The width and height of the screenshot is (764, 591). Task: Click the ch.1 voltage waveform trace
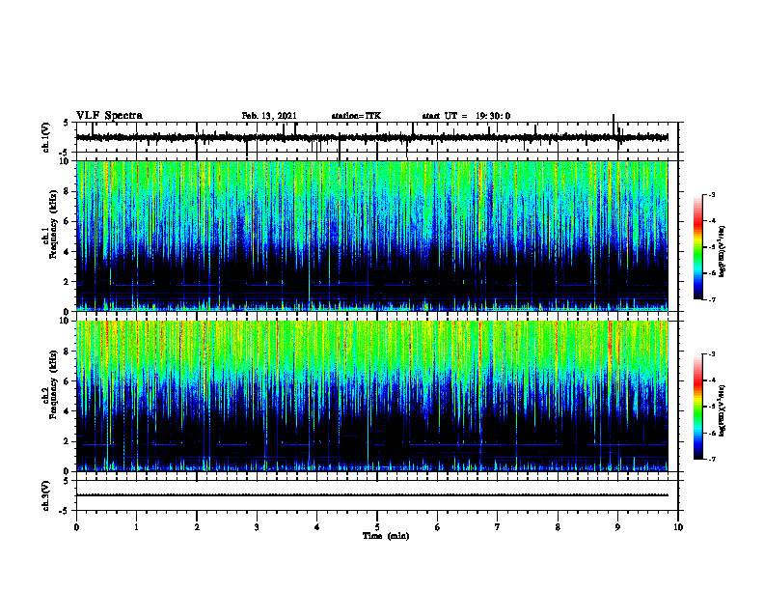tap(371, 137)
